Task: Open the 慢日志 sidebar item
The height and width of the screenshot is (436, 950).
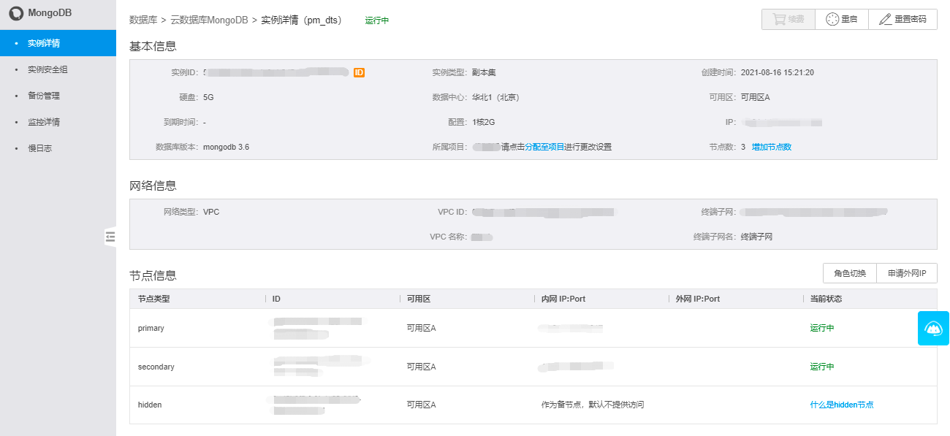Action: pyautogui.click(x=40, y=148)
